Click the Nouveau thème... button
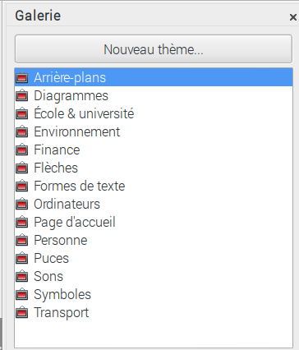Screen dimensions: 299x350 (154, 49)
